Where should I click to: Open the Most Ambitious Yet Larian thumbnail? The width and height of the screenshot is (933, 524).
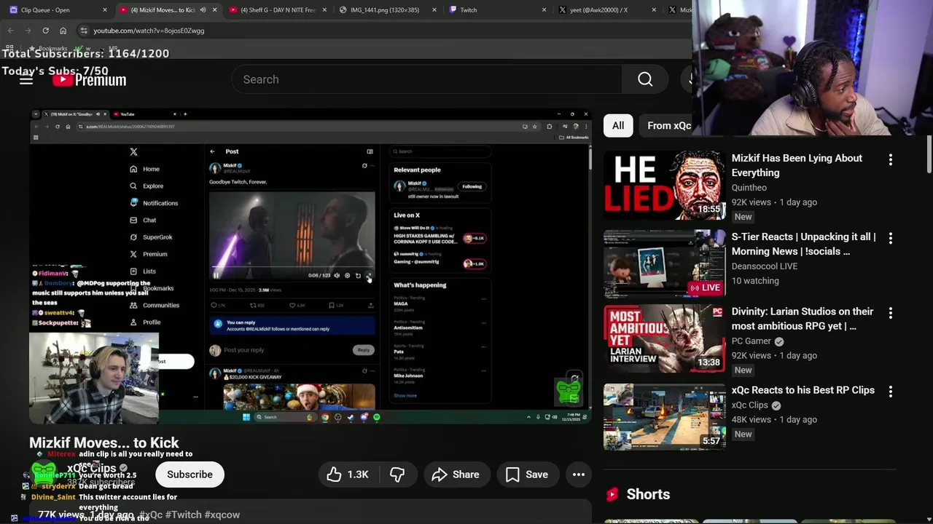point(665,339)
